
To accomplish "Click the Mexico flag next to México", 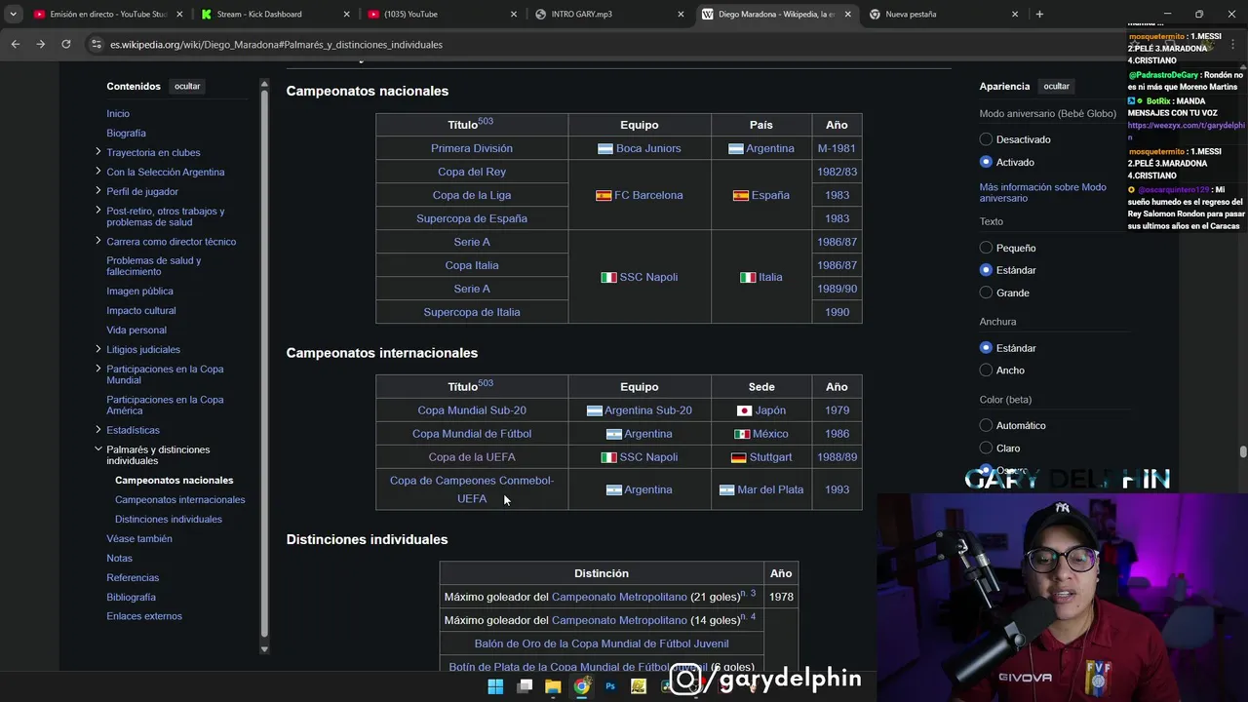I will click(741, 434).
